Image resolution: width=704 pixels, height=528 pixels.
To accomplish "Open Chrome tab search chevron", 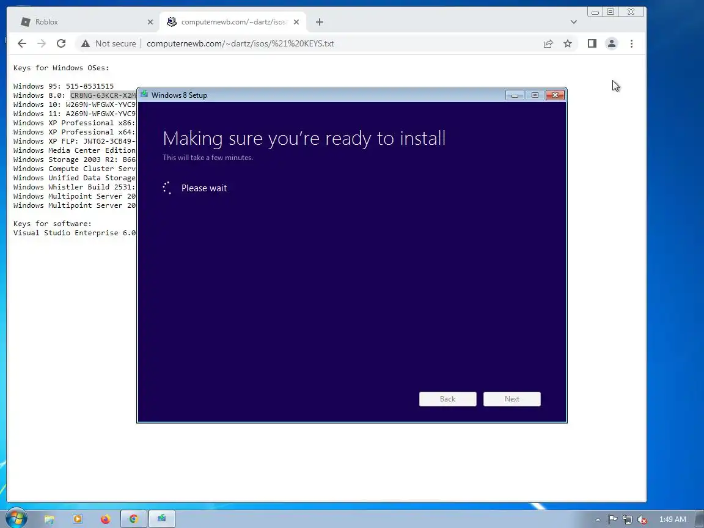I will 573,21.
